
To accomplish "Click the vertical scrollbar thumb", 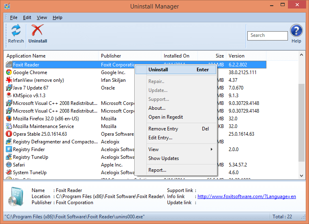I will coord(301,123).
